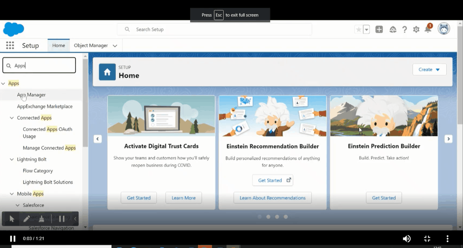
Task: Open Lightning Bolt Solutions
Action: 48,182
